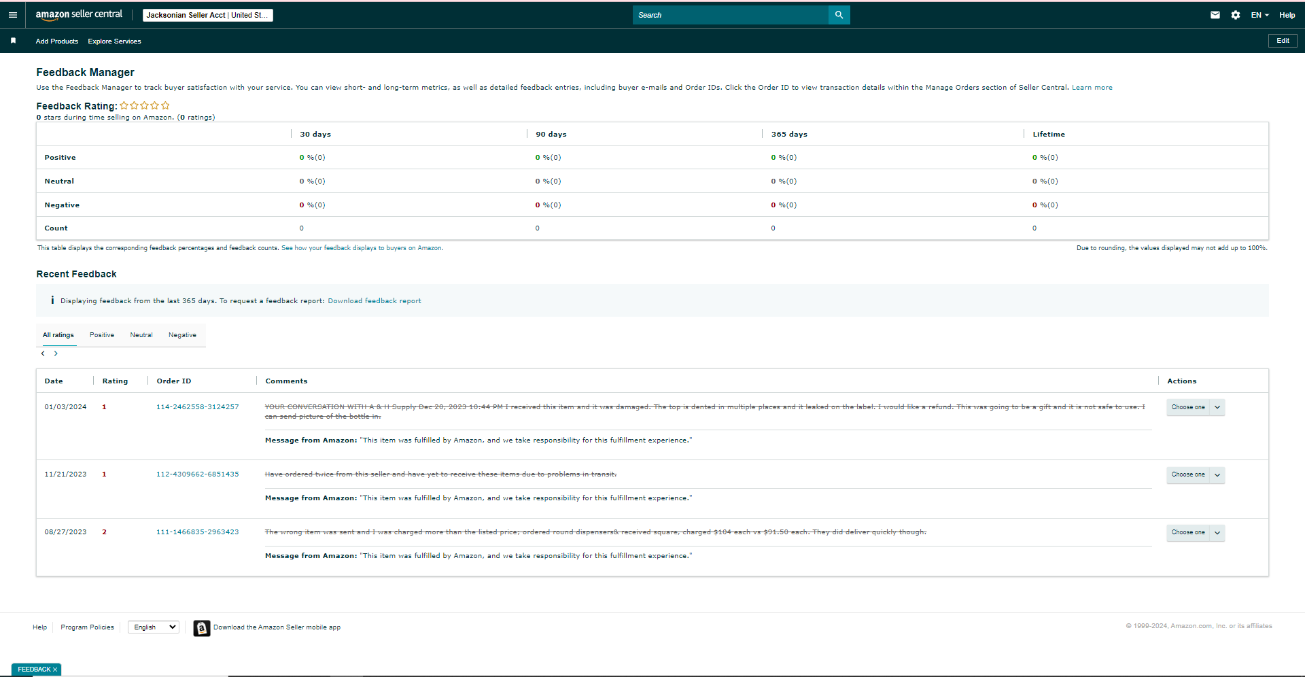Click the 90 days column header
Image resolution: width=1305 pixels, height=677 pixels.
(x=551, y=135)
